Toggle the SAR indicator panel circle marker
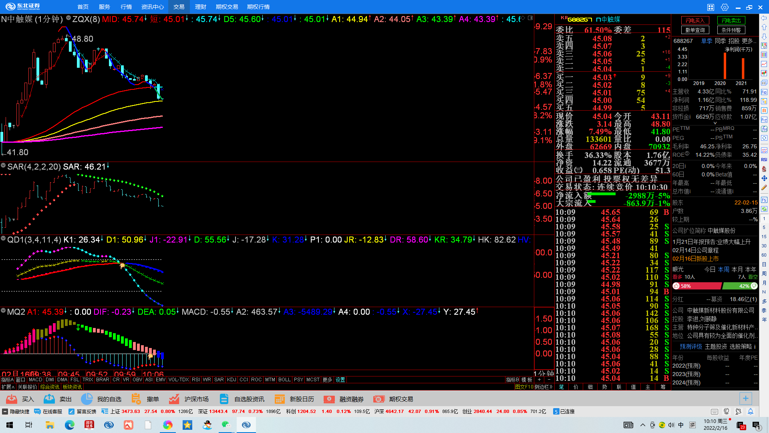This screenshot has height=433, width=769. point(3,166)
